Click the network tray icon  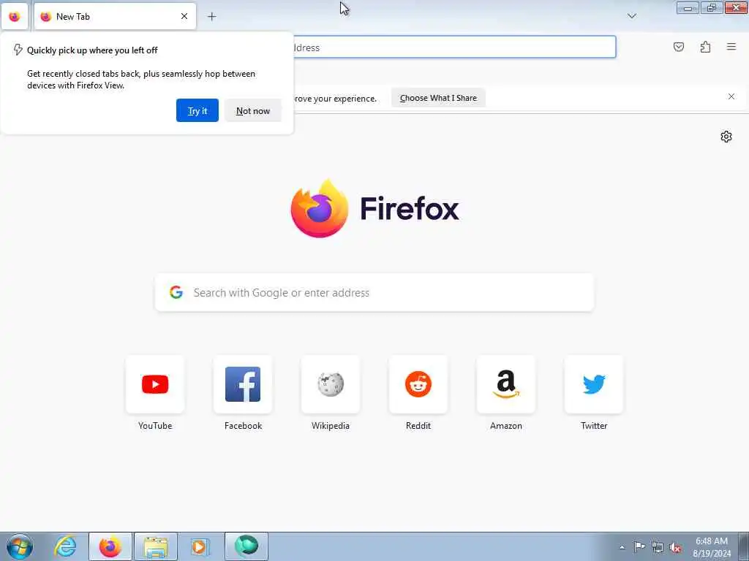click(658, 547)
